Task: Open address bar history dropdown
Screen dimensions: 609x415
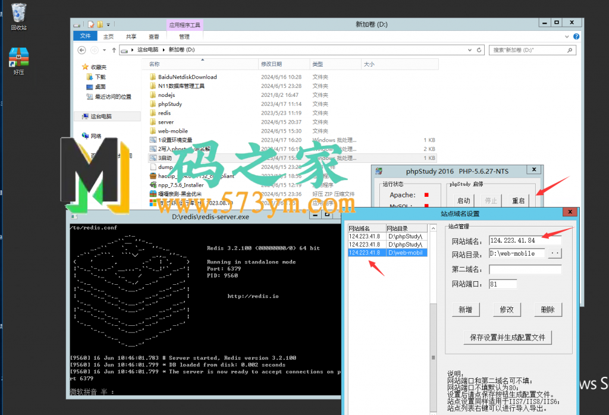Action: [470, 50]
